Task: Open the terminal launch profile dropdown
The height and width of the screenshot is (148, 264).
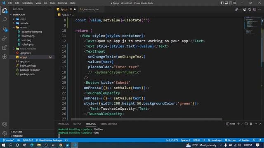Action: (x=242, y=124)
